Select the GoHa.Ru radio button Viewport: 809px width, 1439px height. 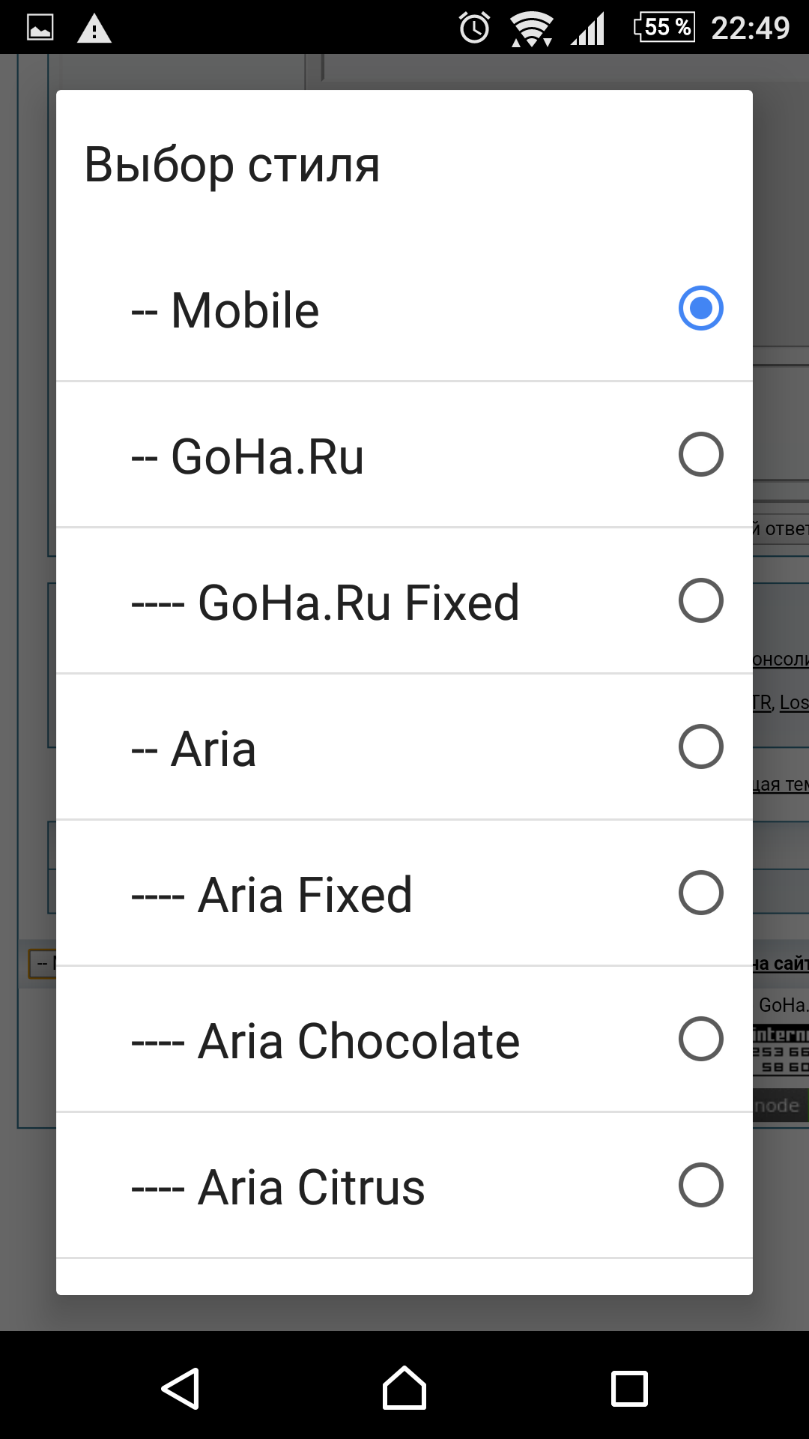[700, 454]
